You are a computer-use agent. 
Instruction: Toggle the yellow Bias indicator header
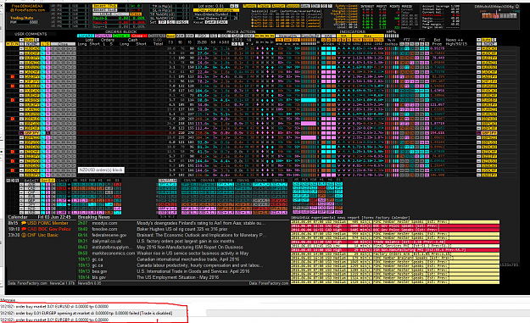click(x=368, y=36)
